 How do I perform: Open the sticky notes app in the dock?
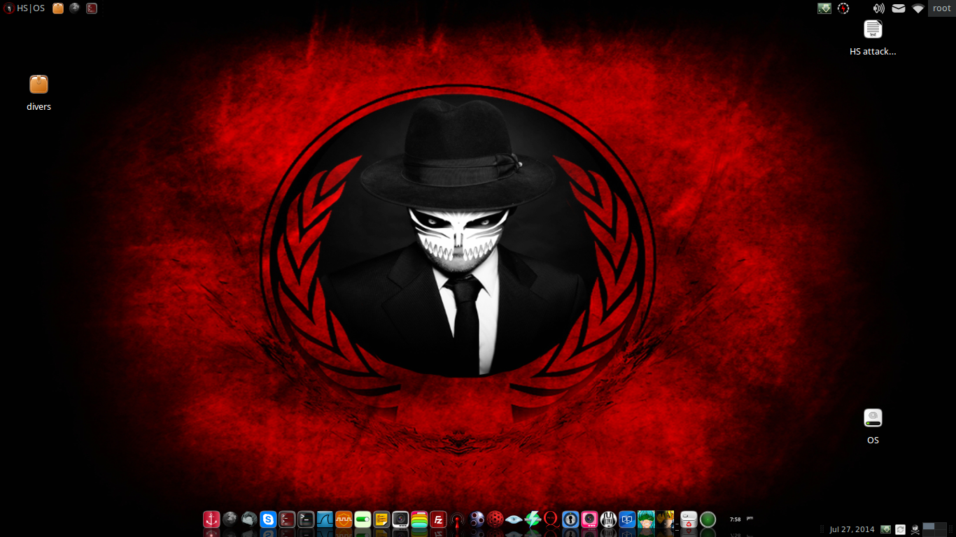click(382, 520)
